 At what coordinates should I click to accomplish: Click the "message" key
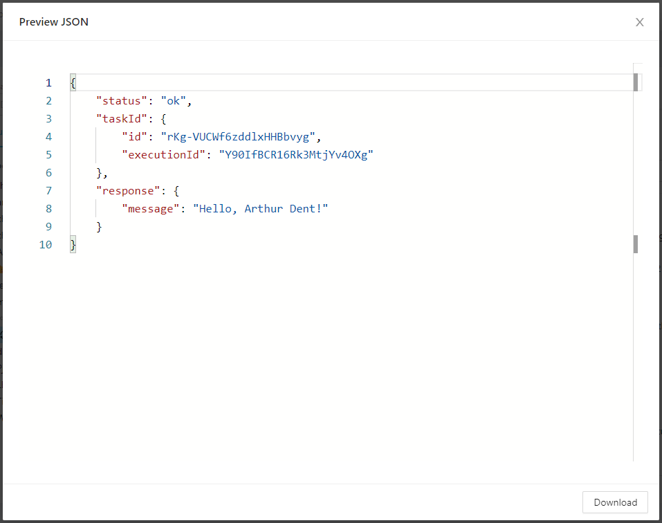click(151, 209)
